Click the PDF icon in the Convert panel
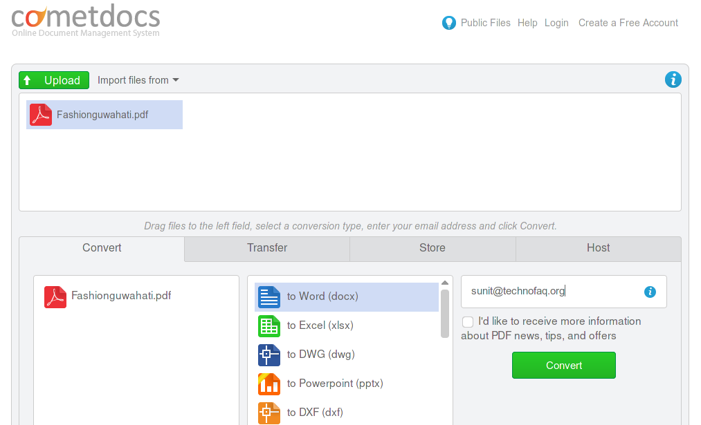The height and width of the screenshot is (425, 701). 55,297
